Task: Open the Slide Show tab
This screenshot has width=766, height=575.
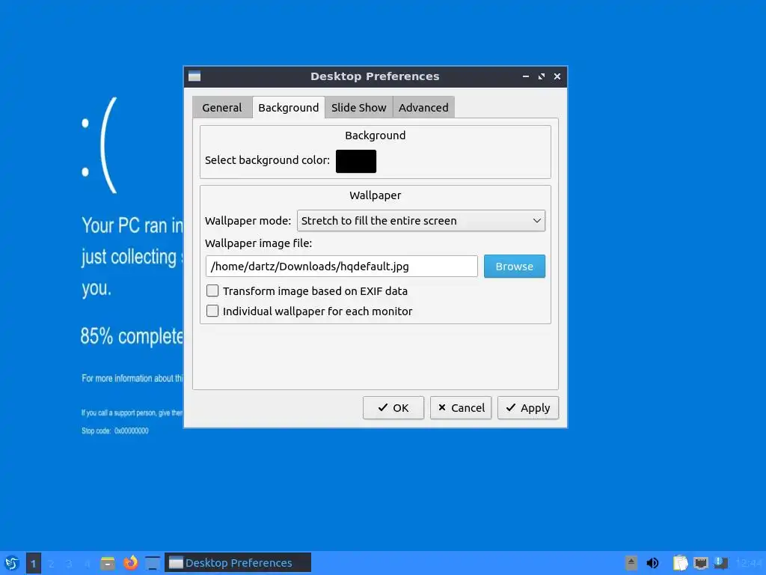Action: 359,108
